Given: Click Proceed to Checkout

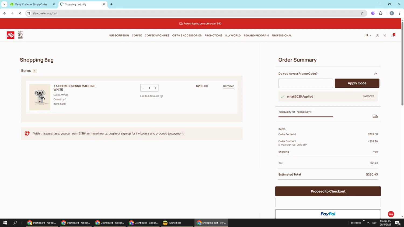Looking at the screenshot, I should tap(328, 191).
